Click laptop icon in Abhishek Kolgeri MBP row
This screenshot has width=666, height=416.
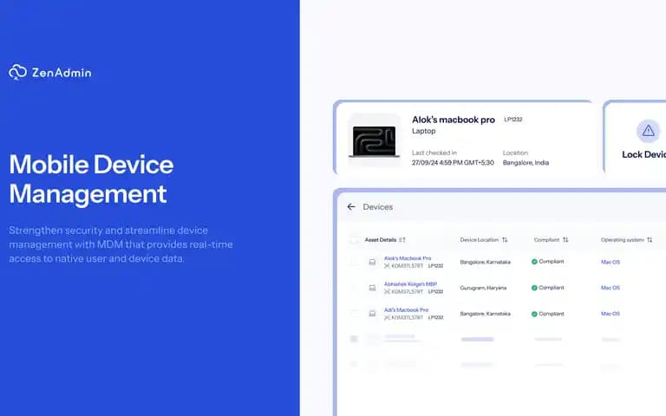click(x=372, y=288)
